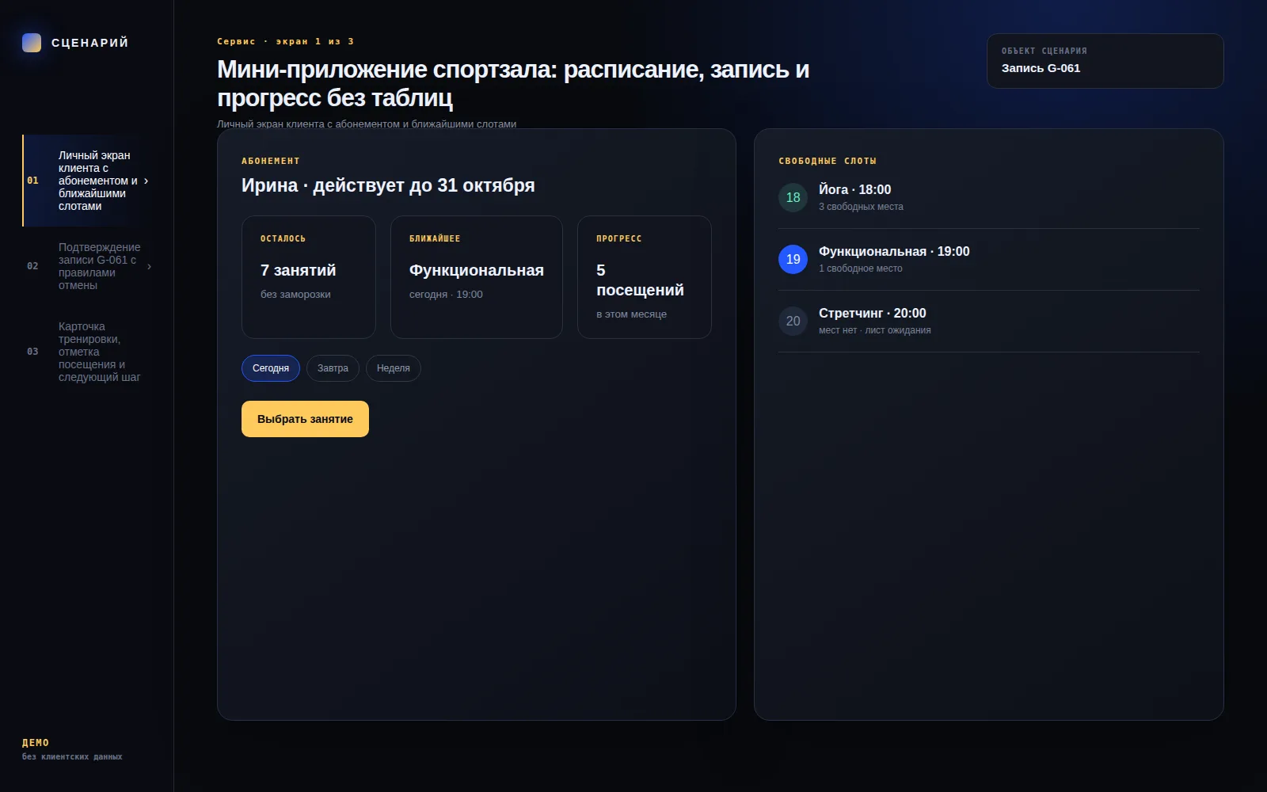Click the 3 свободных места text

(861, 207)
